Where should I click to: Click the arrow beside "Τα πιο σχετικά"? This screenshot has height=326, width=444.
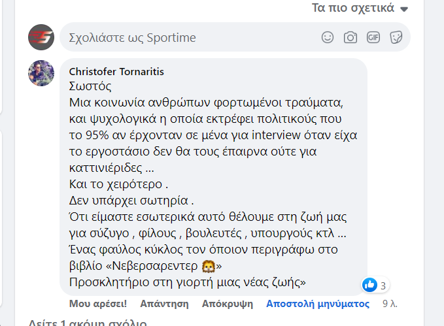click(403, 9)
